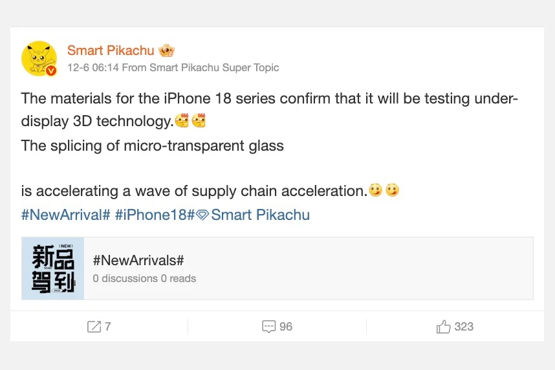Click the New Arrivals topic card thumbnail
The width and height of the screenshot is (555, 370).
[x=53, y=268]
